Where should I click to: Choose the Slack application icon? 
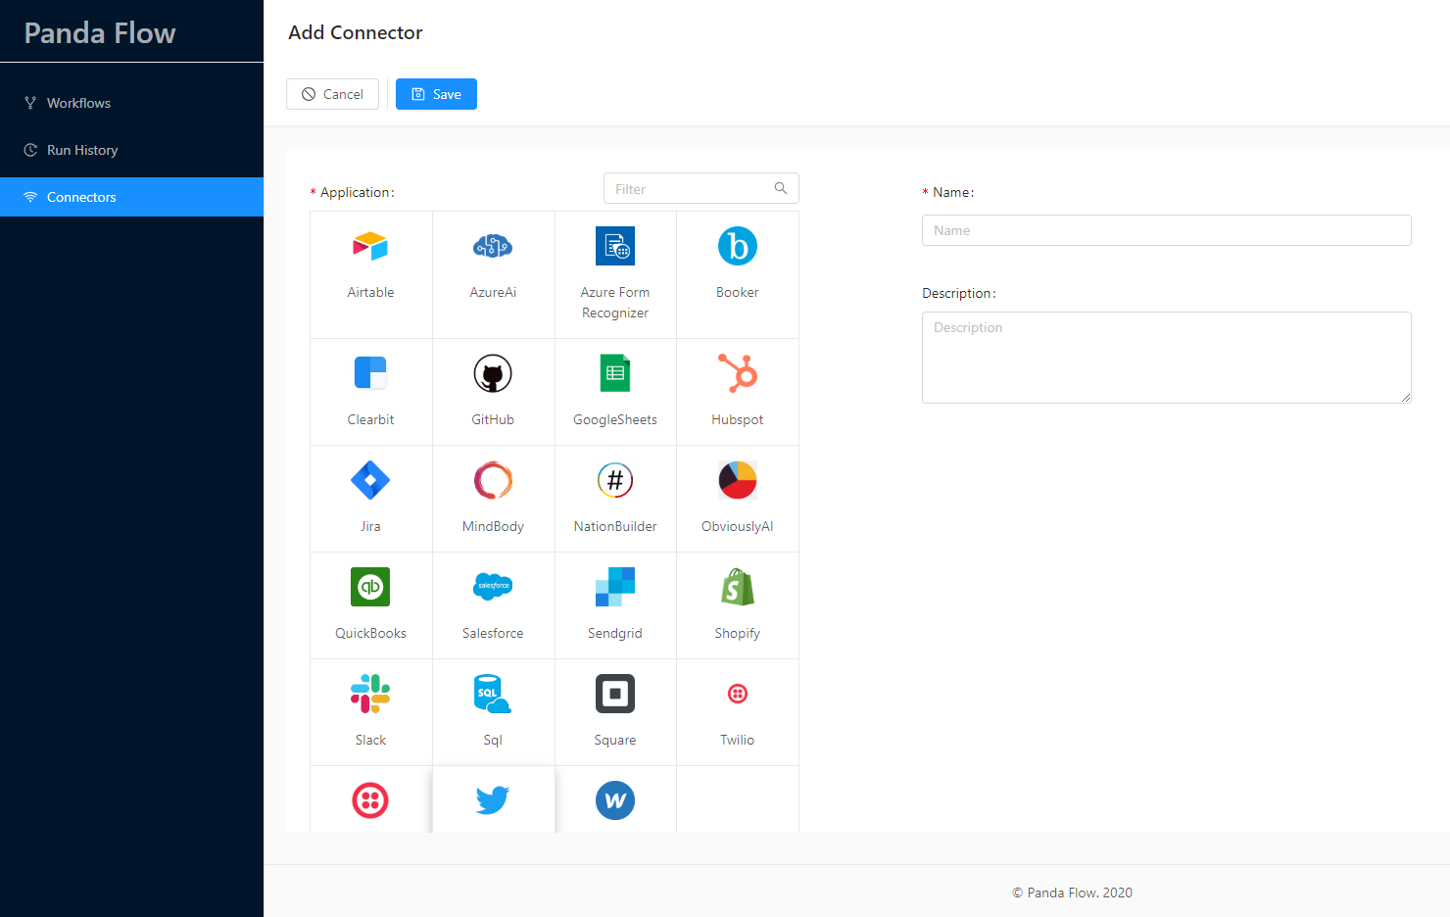370,694
